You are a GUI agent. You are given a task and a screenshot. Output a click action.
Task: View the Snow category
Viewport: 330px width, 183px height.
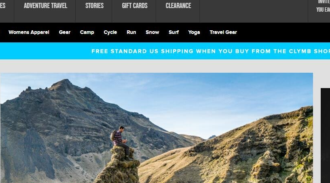point(152,32)
